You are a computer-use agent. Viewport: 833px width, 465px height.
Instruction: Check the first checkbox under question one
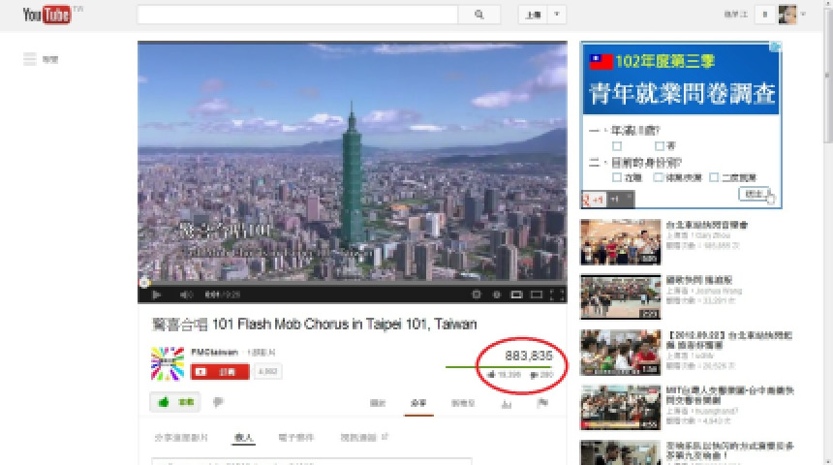pyautogui.click(x=617, y=145)
